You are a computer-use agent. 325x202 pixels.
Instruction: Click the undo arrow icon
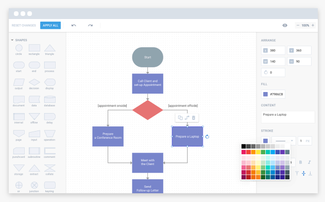pos(74,25)
